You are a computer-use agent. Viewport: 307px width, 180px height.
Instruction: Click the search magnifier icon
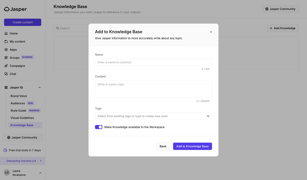pos(58,28)
